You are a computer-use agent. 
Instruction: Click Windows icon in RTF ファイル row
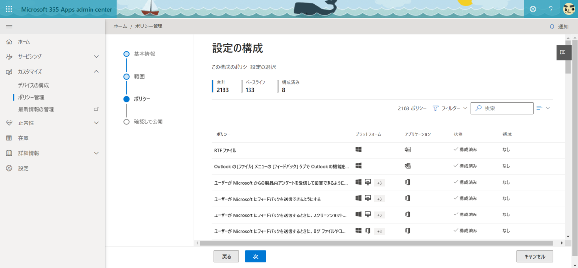[x=358, y=150]
